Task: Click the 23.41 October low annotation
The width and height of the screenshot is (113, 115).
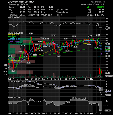Action: tap(13, 71)
